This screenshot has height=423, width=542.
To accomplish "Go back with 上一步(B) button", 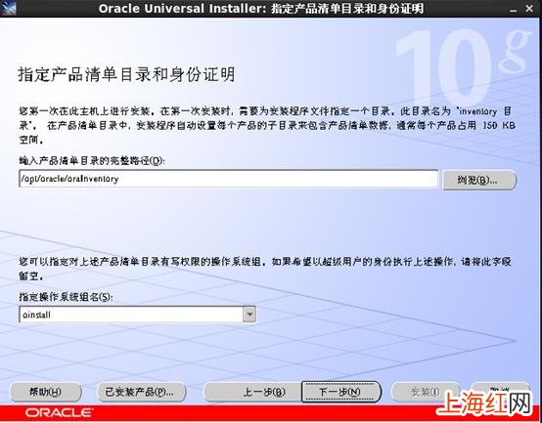I will coord(252,392).
